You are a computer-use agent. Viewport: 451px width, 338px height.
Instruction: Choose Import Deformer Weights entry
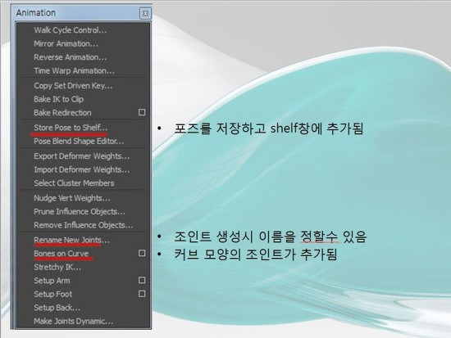tap(82, 169)
